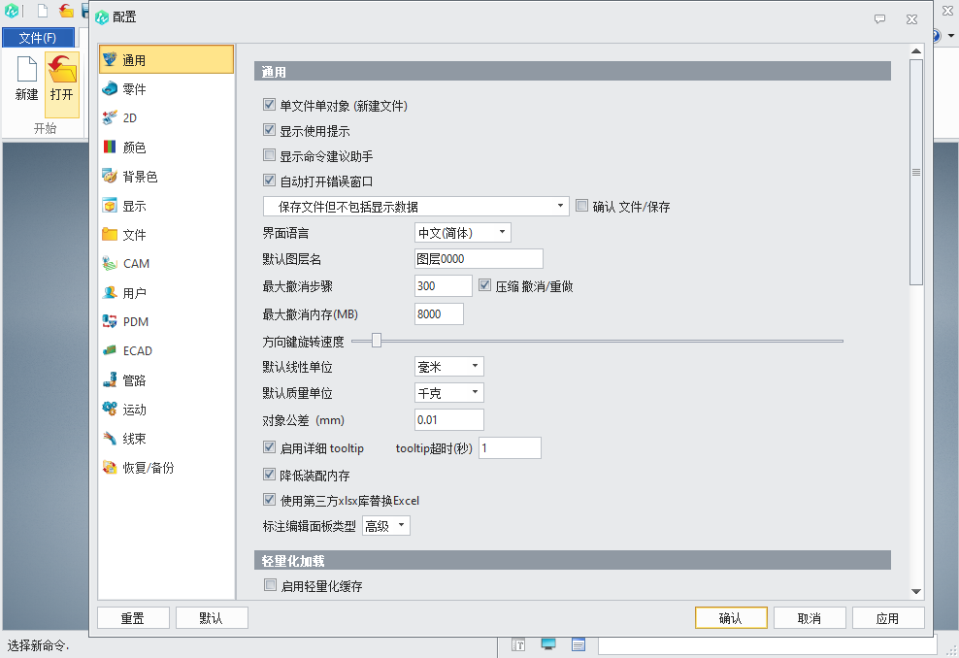Select the 颜色 color settings icon

point(110,148)
